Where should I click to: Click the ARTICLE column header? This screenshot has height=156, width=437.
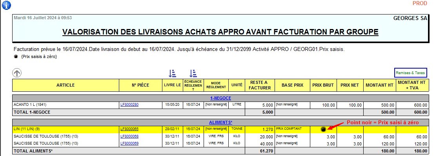pyautogui.click(x=66, y=85)
